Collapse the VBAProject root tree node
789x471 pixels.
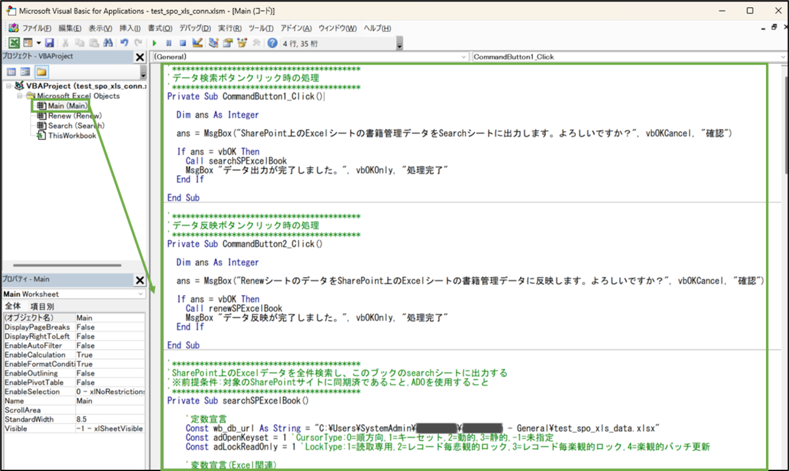tap(9, 86)
